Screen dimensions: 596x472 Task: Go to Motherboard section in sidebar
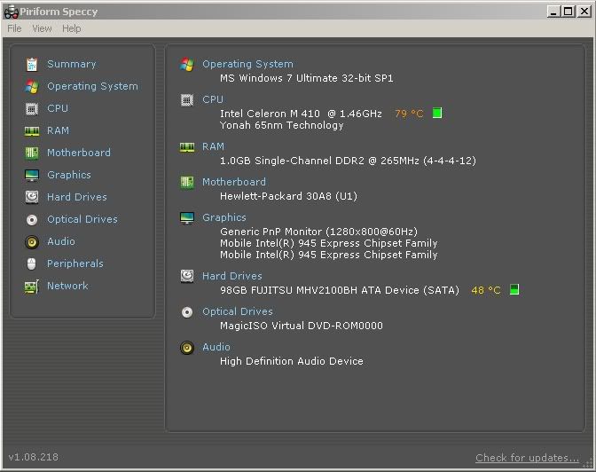pyautogui.click(x=79, y=153)
